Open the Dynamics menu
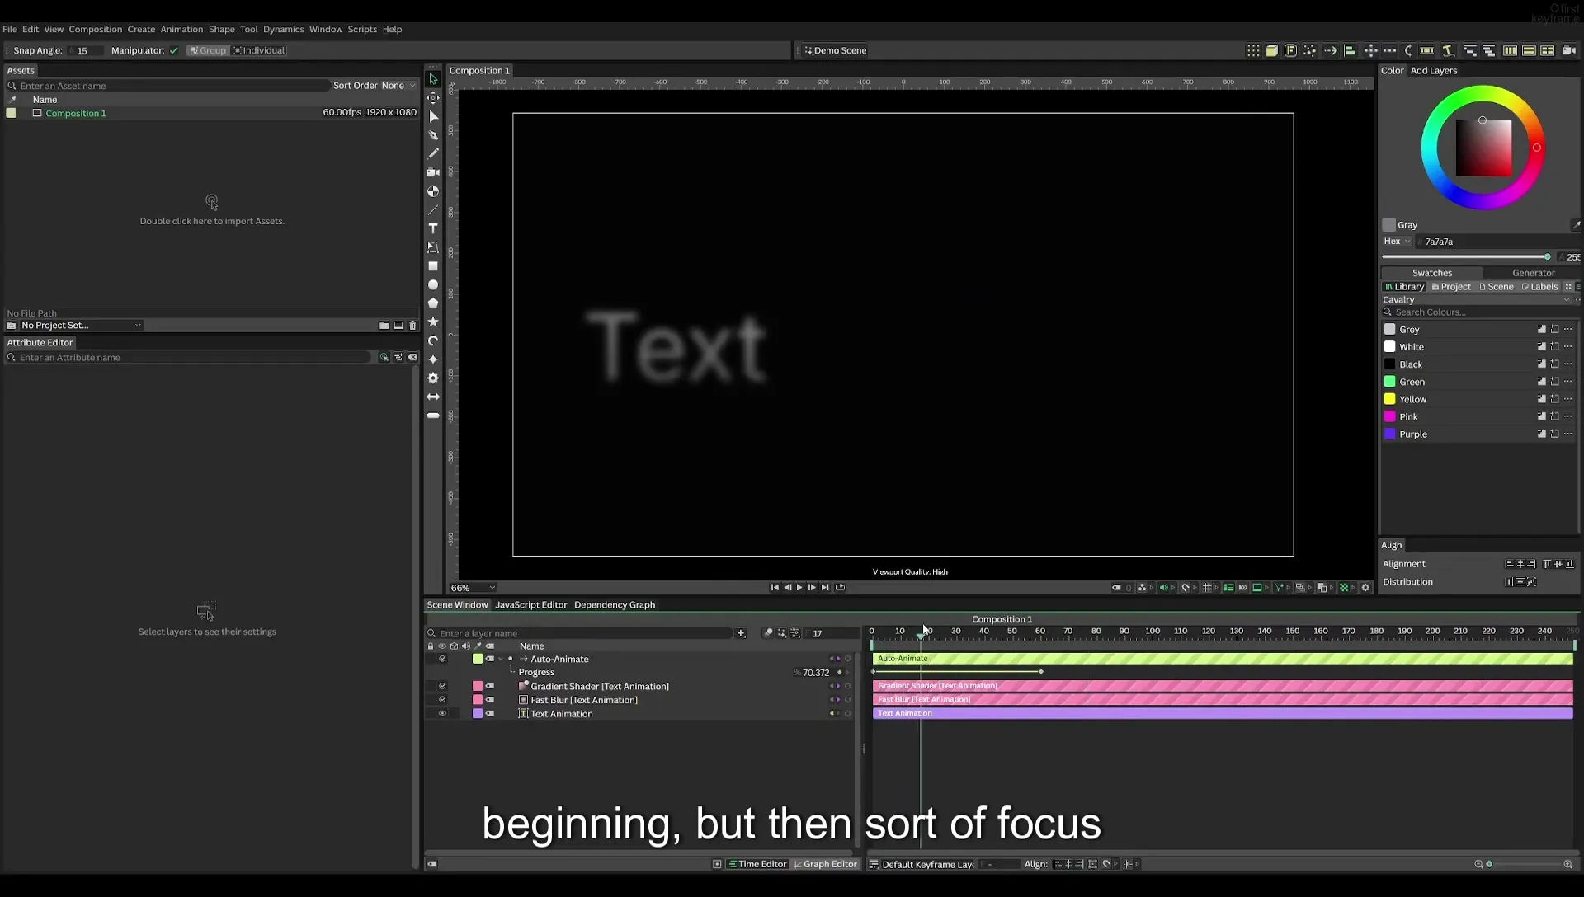 coord(283,29)
